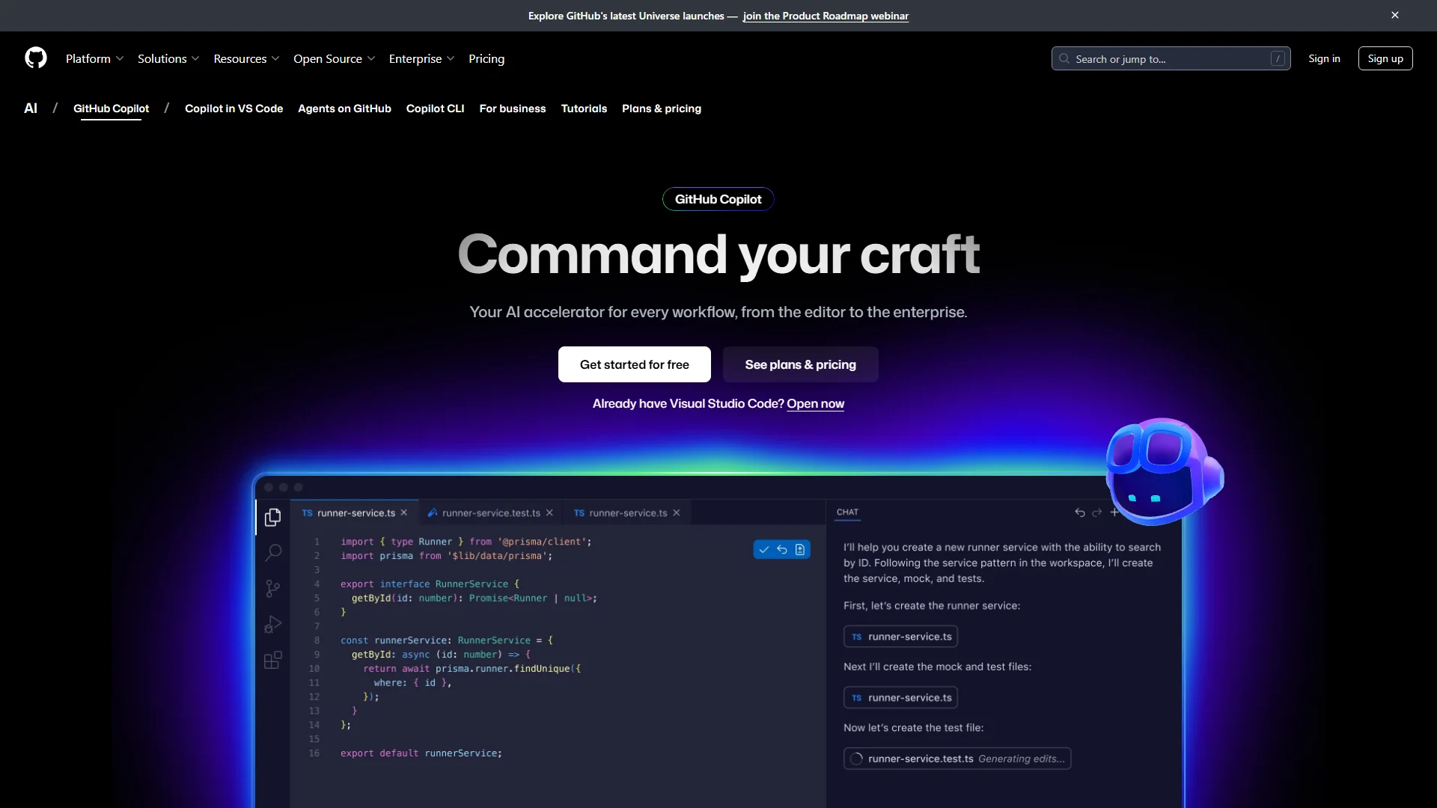
Task: Open the Product Roadmap webinar link
Action: (825, 16)
